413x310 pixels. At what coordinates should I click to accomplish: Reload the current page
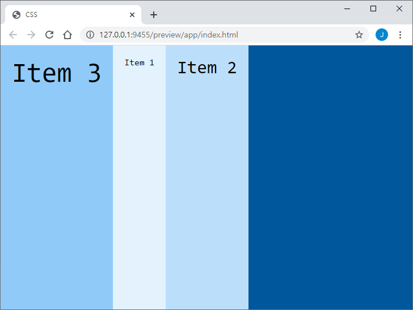coord(49,35)
